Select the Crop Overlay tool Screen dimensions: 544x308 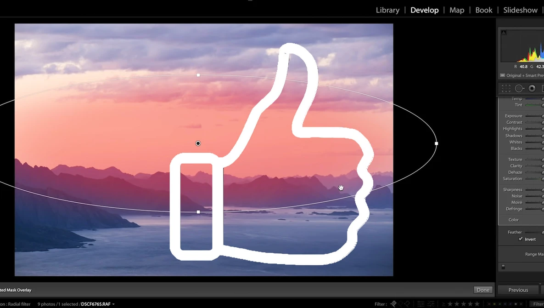click(x=506, y=89)
